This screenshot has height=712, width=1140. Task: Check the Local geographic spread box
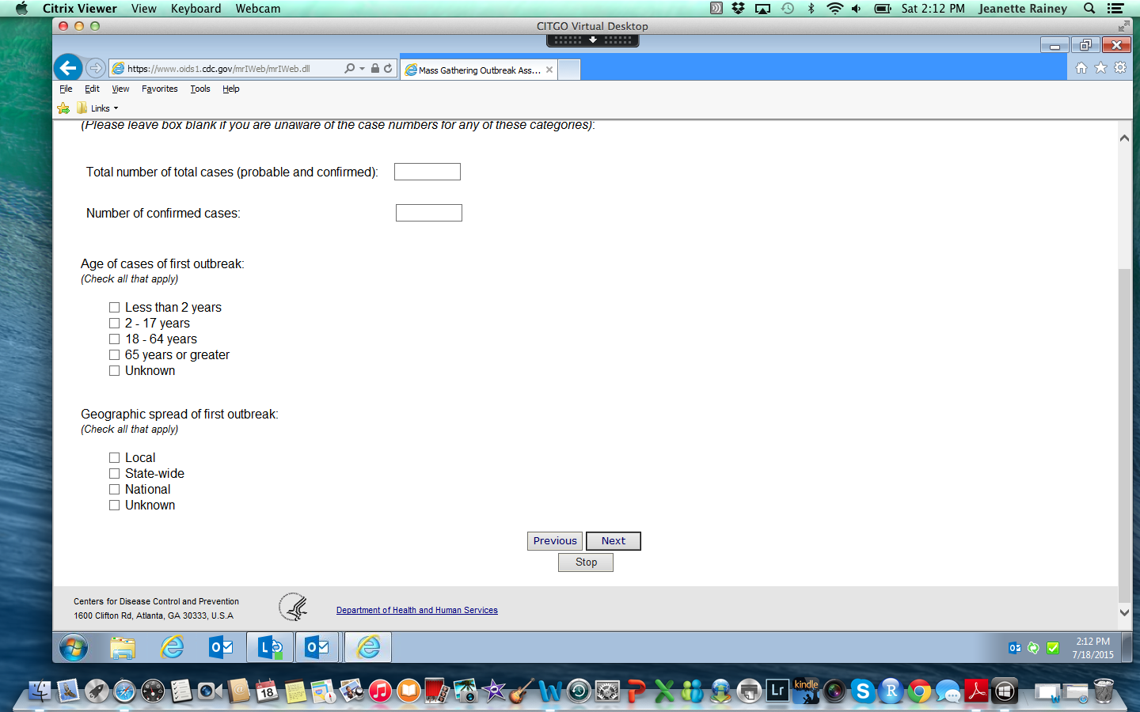point(115,458)
